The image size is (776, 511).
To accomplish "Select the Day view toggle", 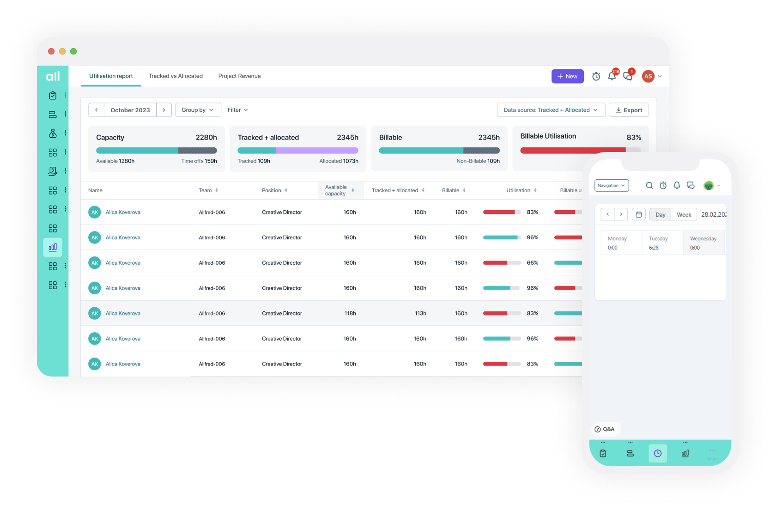I will click(660, 214).
